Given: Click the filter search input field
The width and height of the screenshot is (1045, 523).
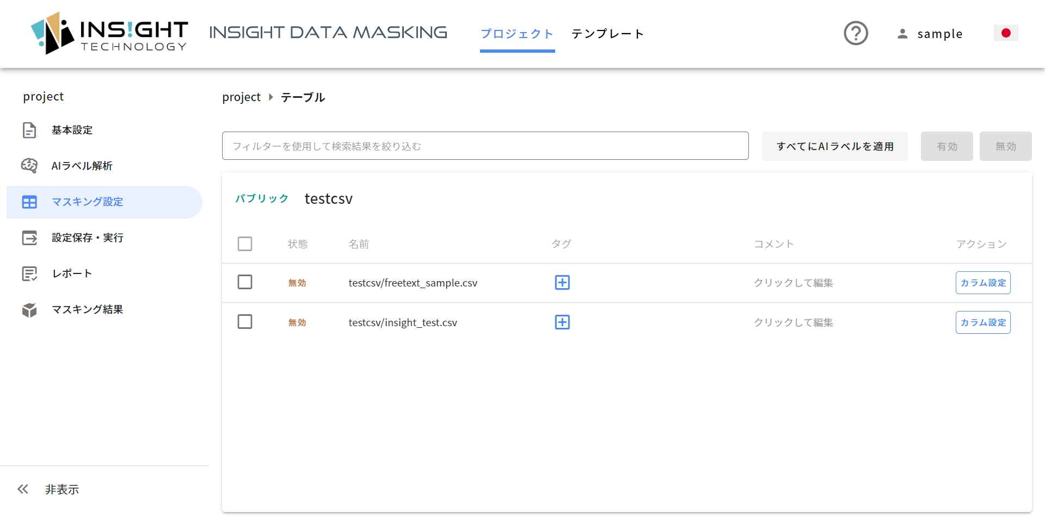Looking at the screenshot, I should [485, 146].
